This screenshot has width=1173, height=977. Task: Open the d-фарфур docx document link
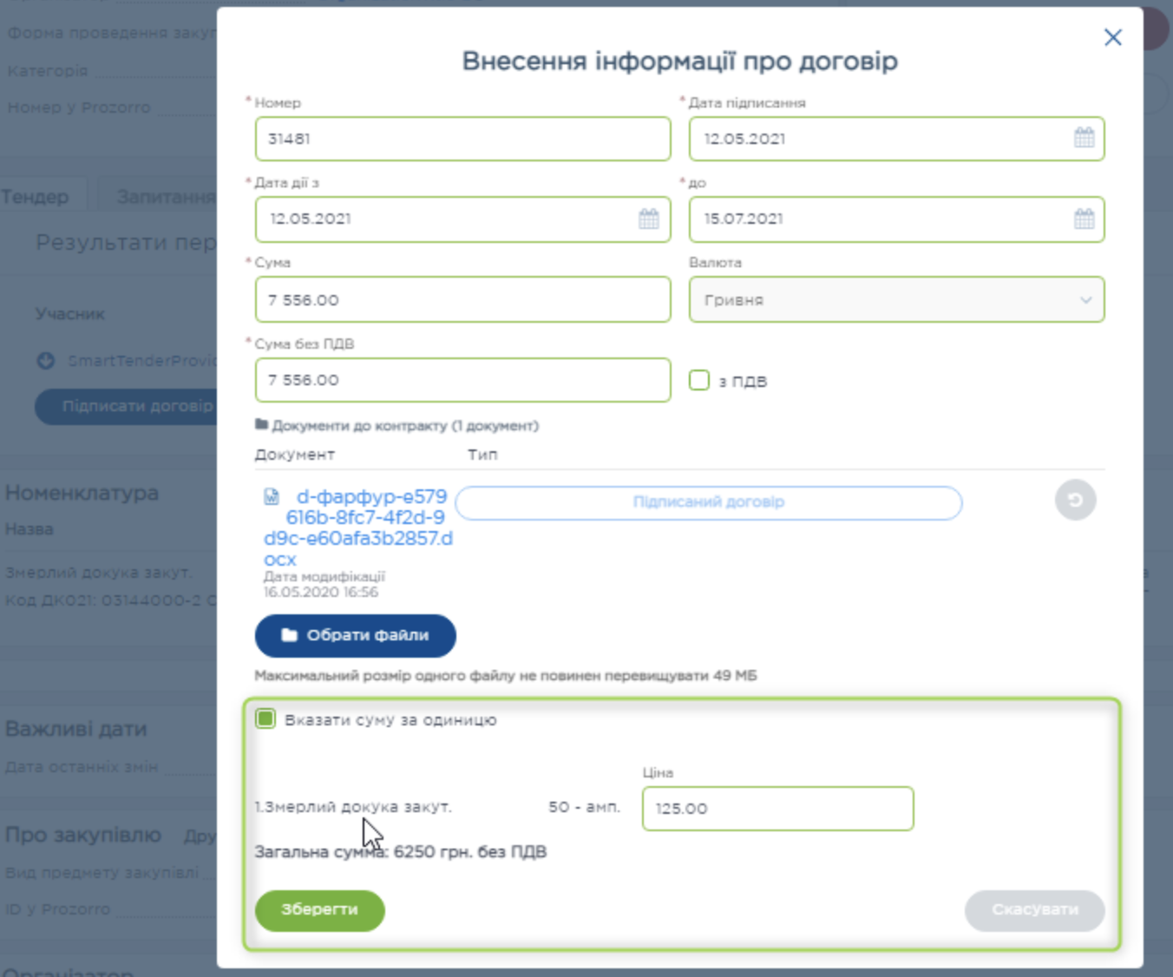click(x=358, y=528)
